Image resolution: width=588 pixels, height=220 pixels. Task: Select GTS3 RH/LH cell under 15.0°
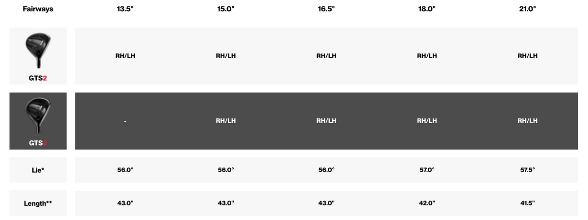[225, 121]
